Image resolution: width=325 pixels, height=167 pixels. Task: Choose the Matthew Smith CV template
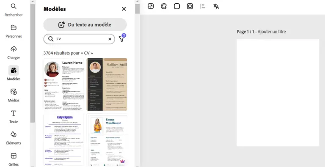(107, 84)
